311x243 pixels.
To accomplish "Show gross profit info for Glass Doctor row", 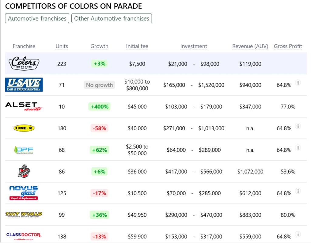I will [x=298, y=234].
